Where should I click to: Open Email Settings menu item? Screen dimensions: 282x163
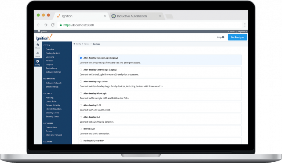[52, 87]
